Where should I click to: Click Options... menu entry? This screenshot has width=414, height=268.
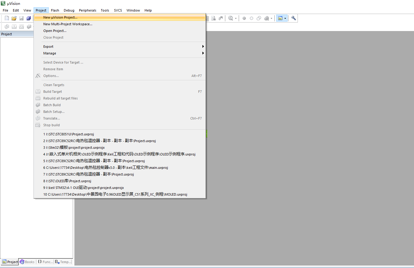point(120,76)
